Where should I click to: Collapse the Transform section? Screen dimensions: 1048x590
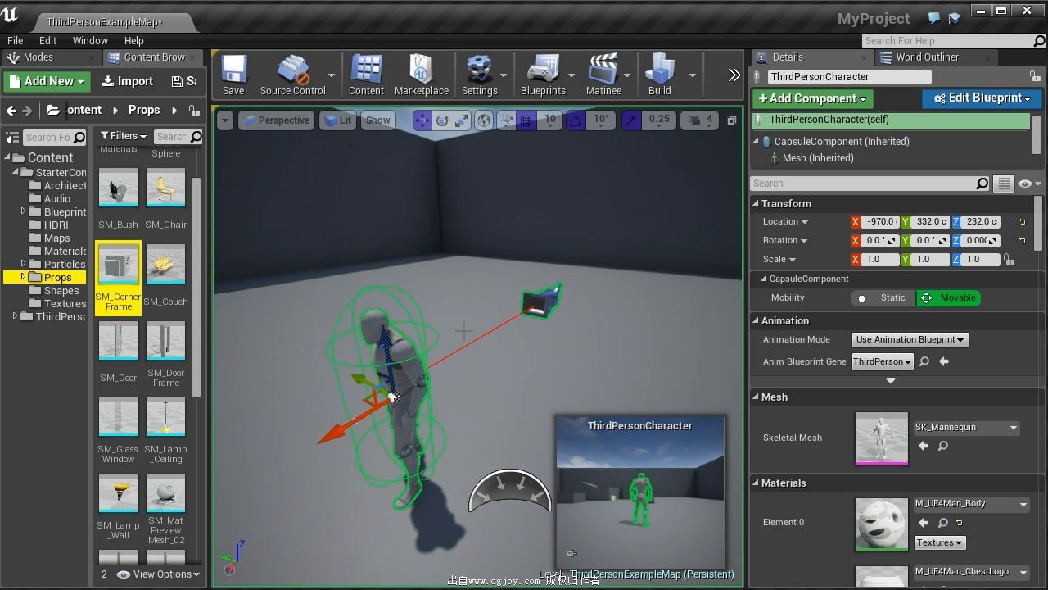tap(756, 203)
